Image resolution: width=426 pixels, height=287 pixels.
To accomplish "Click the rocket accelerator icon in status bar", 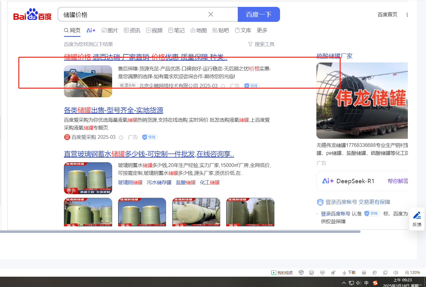I will (333, 273).
